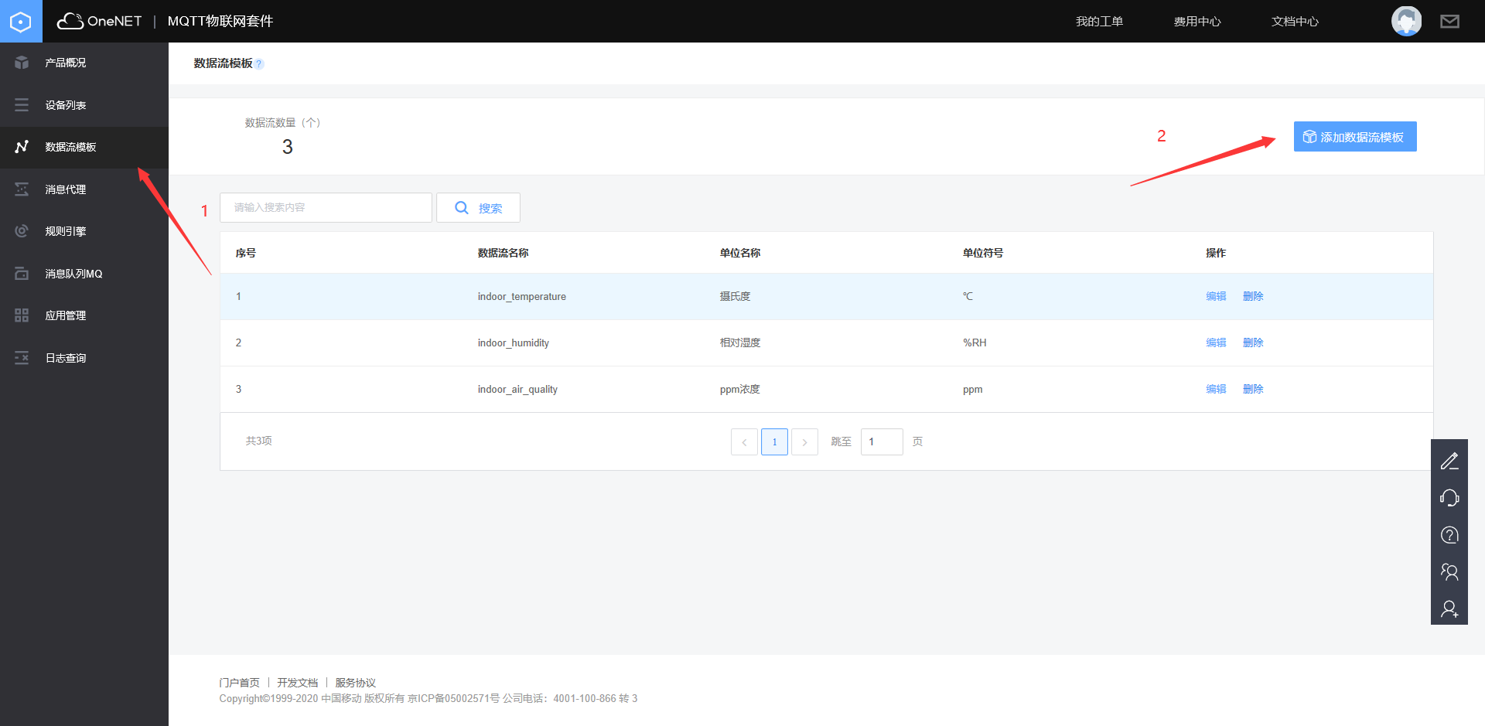Click the 应用管理 grid icon
The width and height of the screenshot is (1485, 726).
click(x=22, y=315)
